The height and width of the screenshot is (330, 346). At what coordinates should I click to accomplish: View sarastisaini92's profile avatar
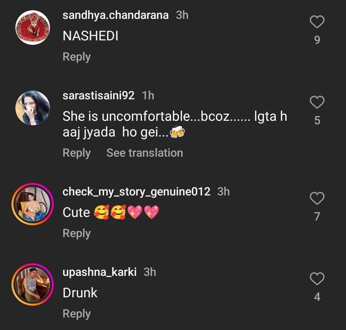click(33, 108)
